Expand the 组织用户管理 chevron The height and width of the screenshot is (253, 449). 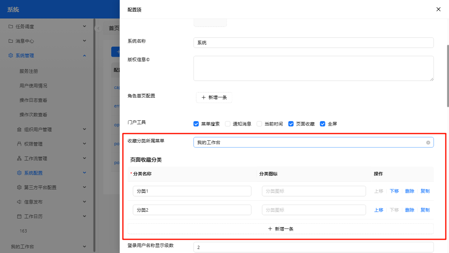click(x=84, y=129)
